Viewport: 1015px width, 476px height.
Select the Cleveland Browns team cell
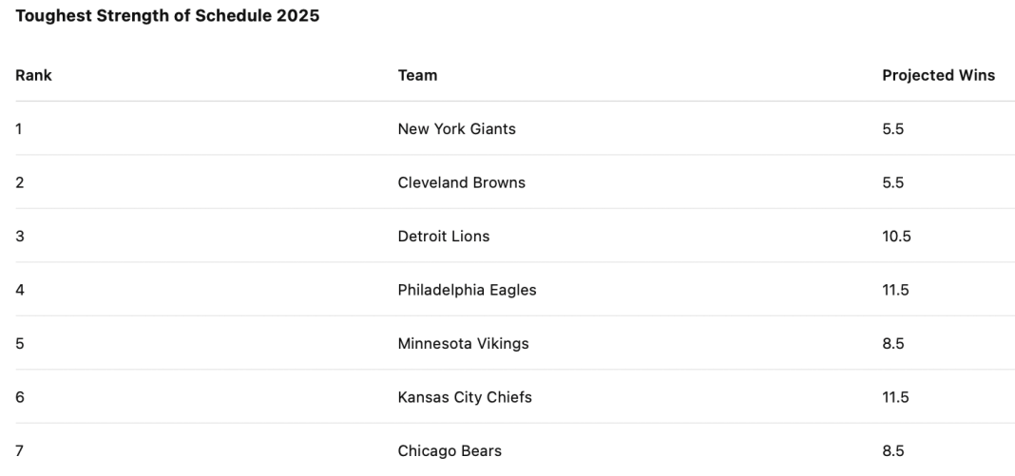click(461, 182)
